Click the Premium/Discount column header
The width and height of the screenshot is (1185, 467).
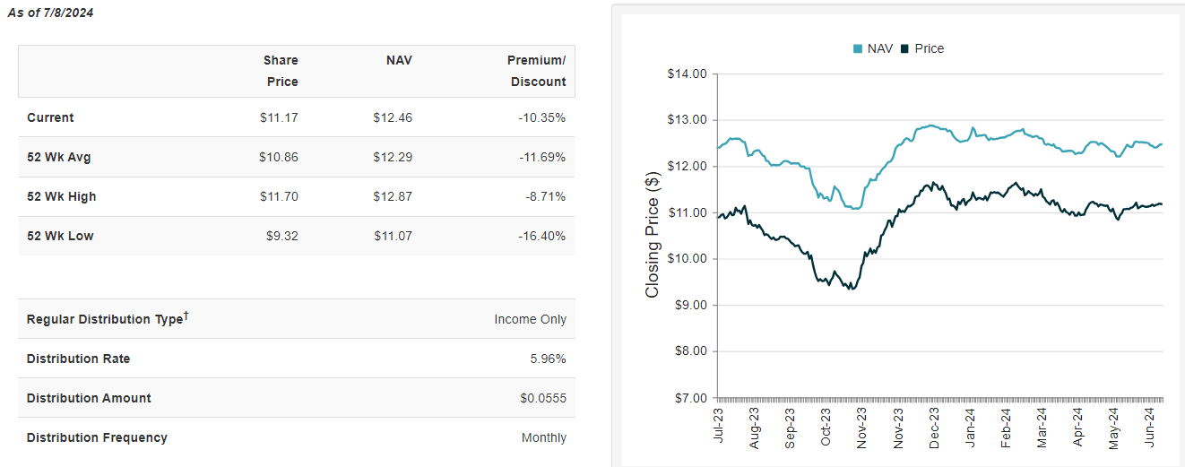point(537,71)
